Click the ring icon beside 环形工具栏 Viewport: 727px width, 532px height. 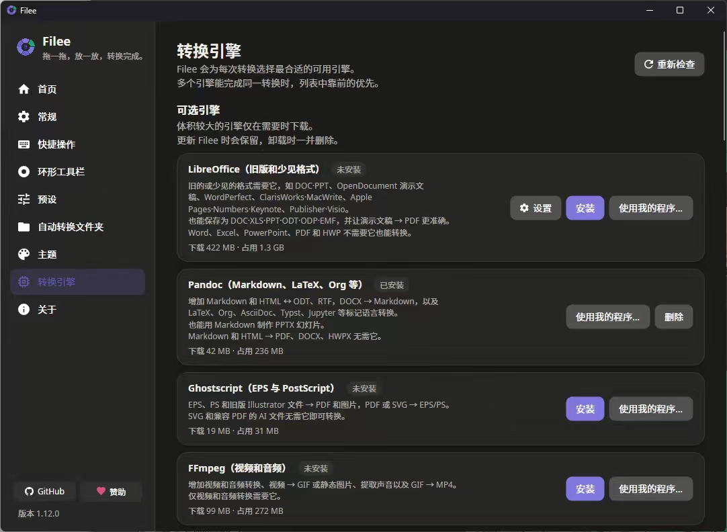pos(24,171)
